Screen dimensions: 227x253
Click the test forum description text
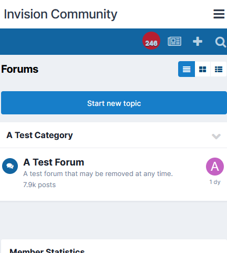(x=98, y=174)
